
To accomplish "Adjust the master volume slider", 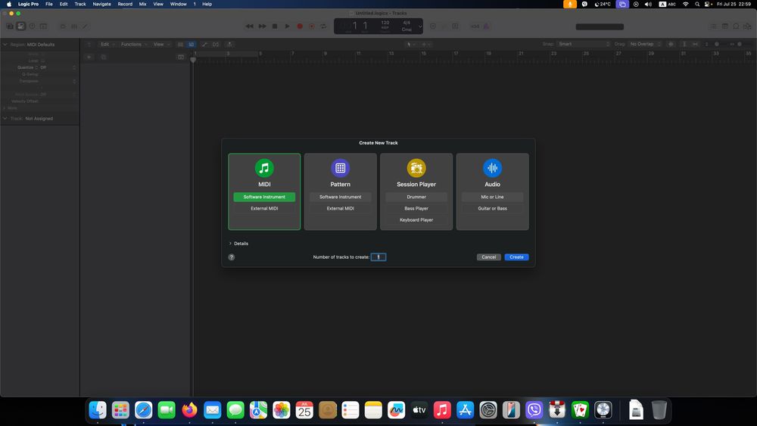I will 600,26.
